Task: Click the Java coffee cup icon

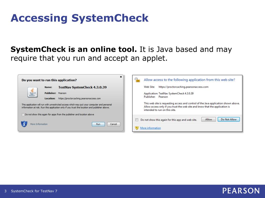Action: coord(32,92)
